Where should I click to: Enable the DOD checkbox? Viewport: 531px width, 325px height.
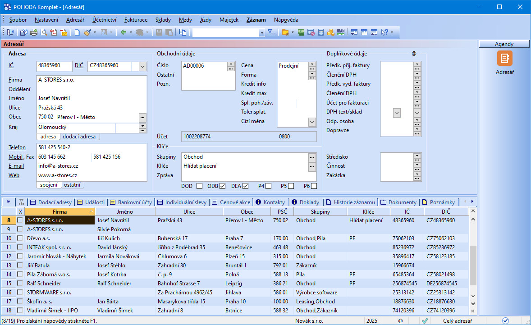(x=199, y=186)
